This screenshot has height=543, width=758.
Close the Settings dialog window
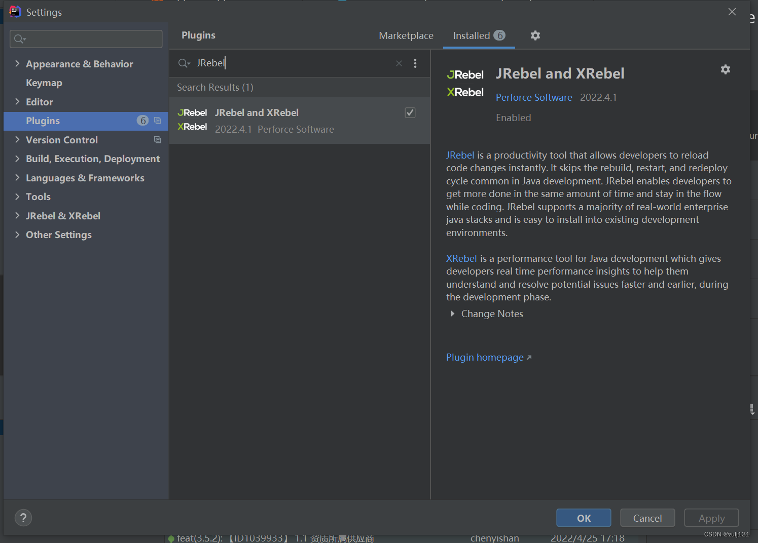pos(732,12)
